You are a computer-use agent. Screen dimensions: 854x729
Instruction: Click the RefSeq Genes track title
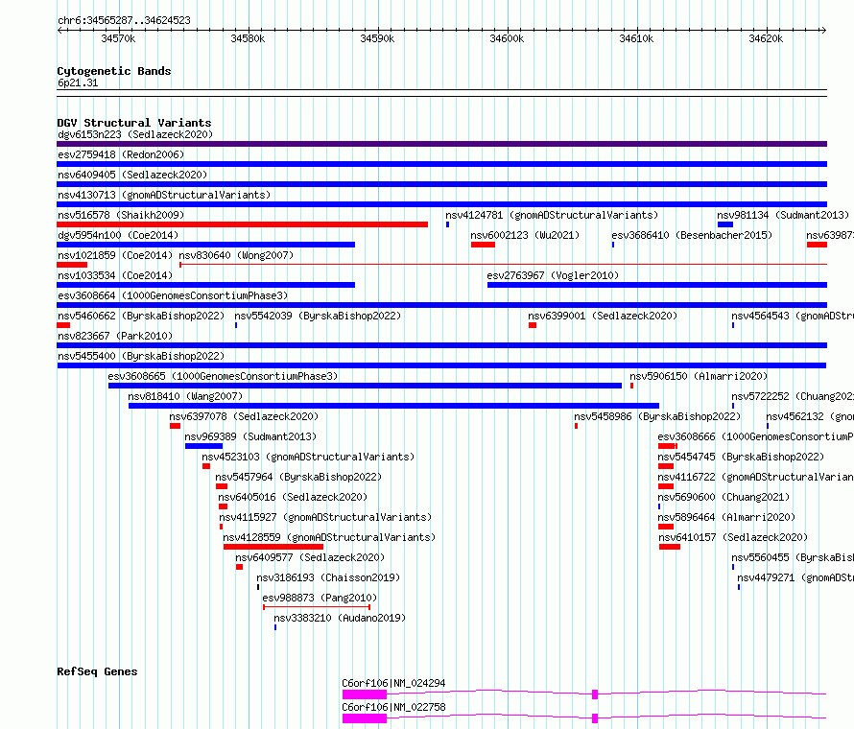tap(97, 671)
